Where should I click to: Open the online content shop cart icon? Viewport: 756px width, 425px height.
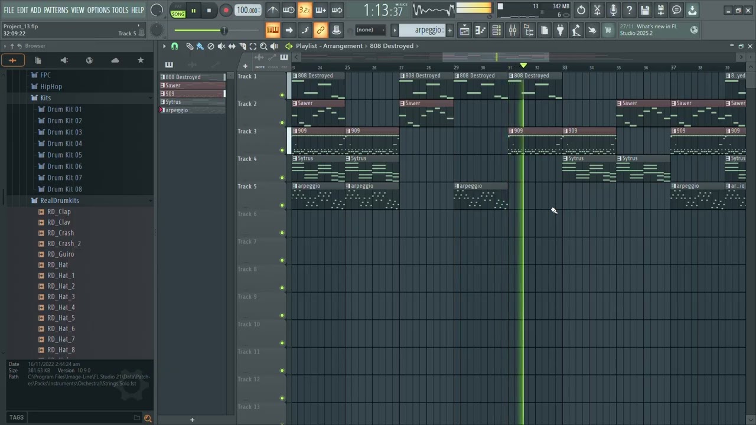608,30
